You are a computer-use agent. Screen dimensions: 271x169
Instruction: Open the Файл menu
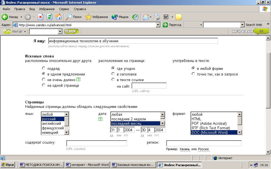(6, 9)
